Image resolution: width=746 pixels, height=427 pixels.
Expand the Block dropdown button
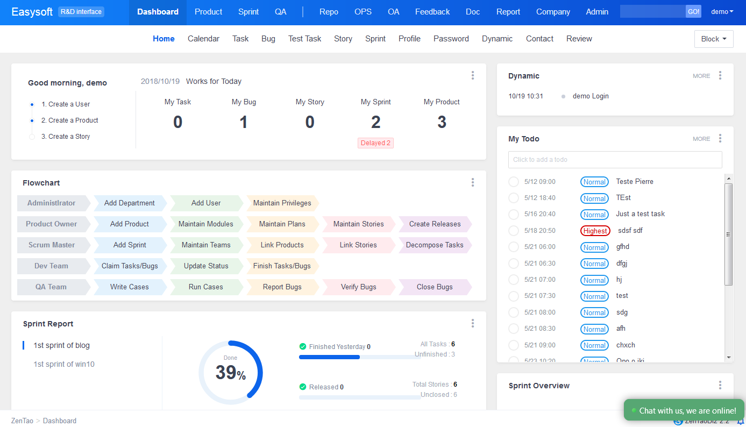tap(713, 39)
